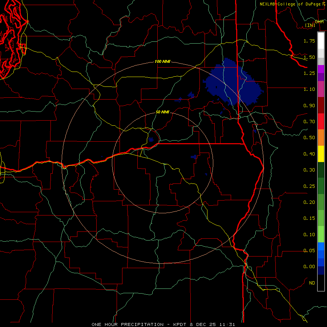Pick the bright red legend swatch

pyautogui.click(x=321, y=121)
